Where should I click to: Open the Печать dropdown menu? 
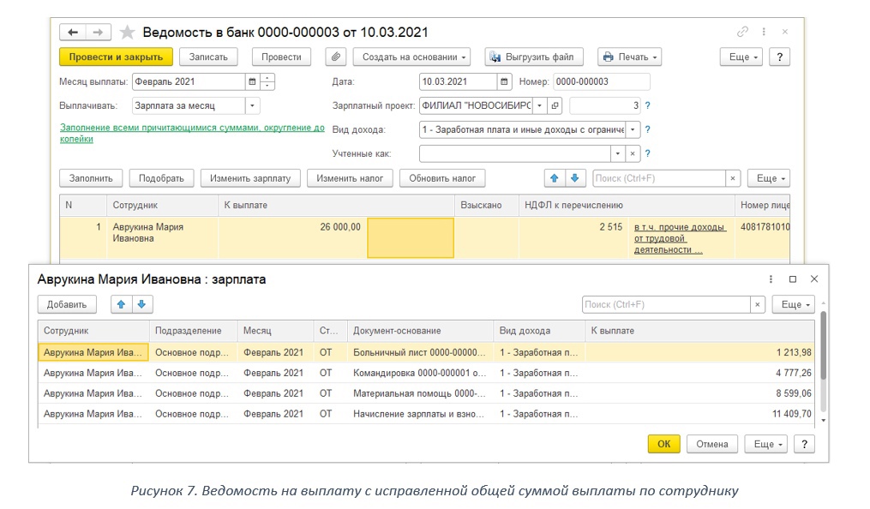pyautogui.click(x=629, y=57)
